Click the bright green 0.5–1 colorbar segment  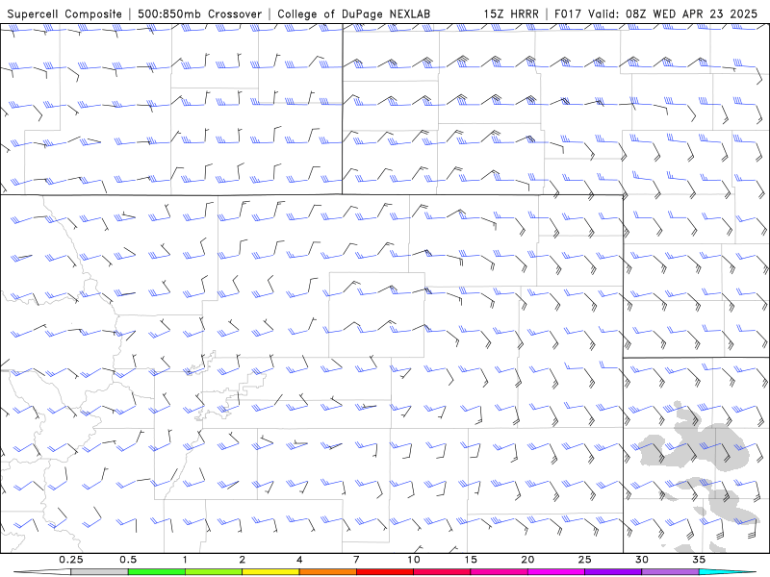(x=156, y=572)
